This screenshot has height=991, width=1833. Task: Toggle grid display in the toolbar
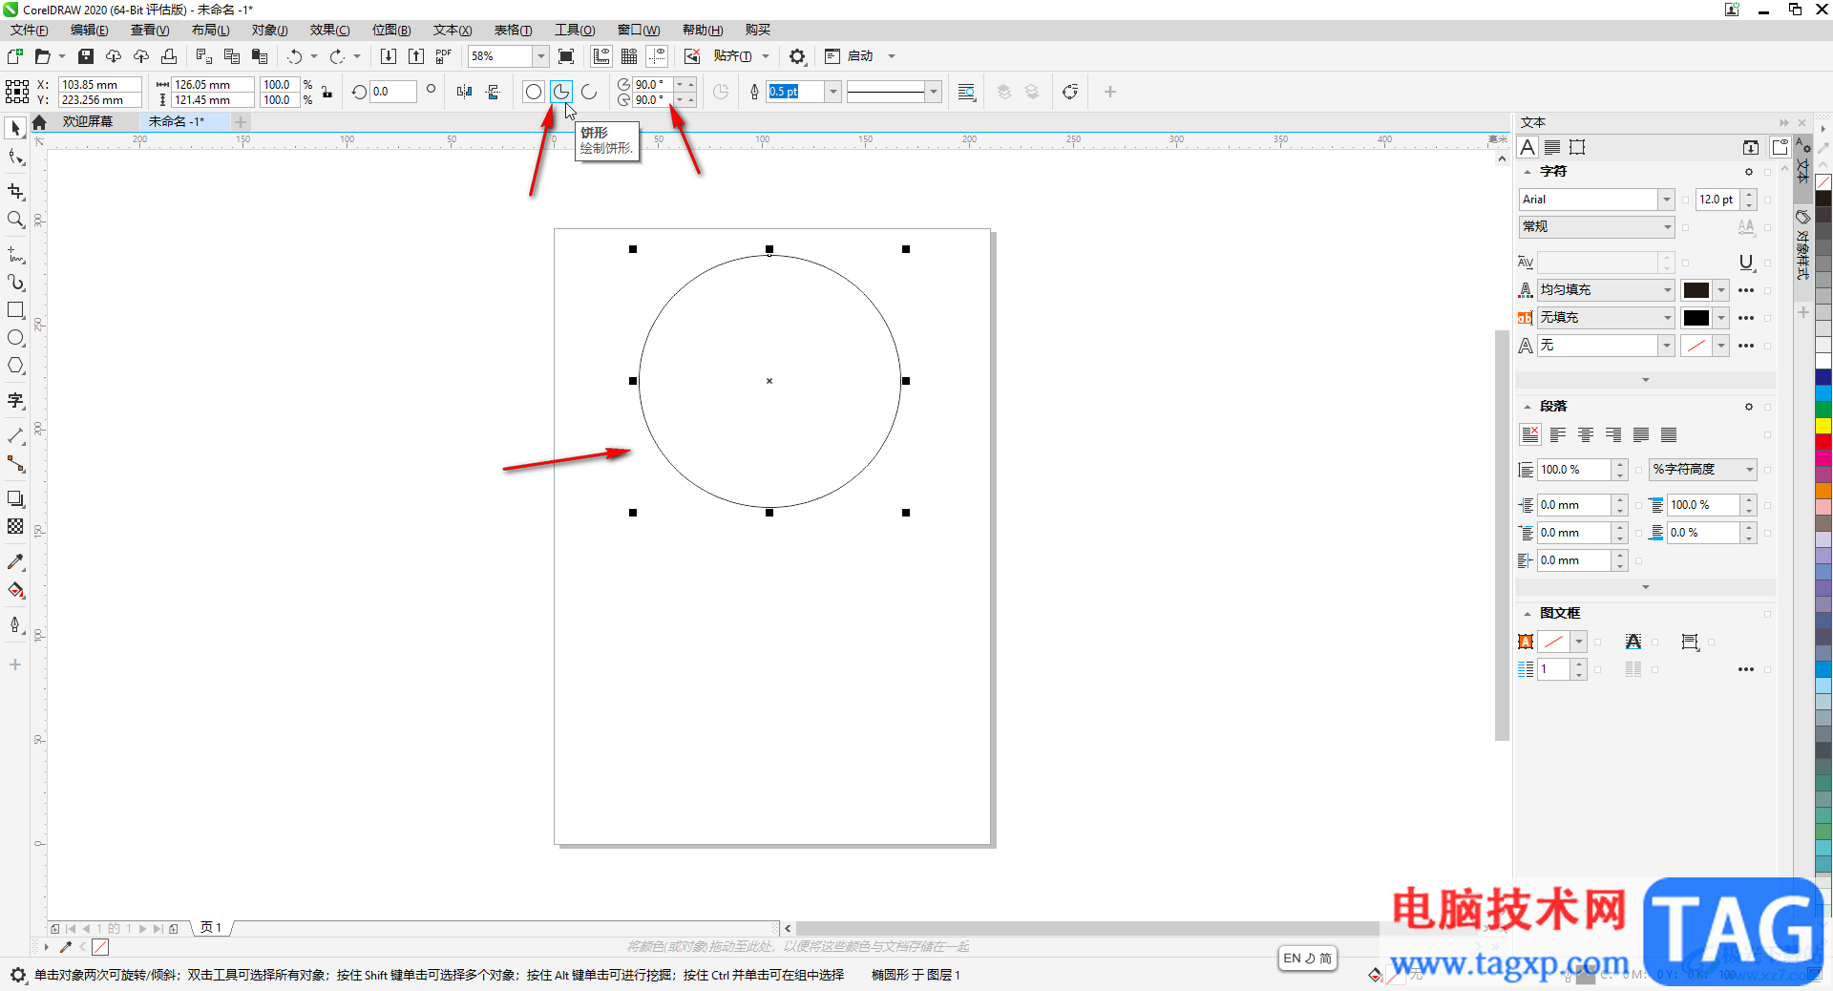pos(629,56)
